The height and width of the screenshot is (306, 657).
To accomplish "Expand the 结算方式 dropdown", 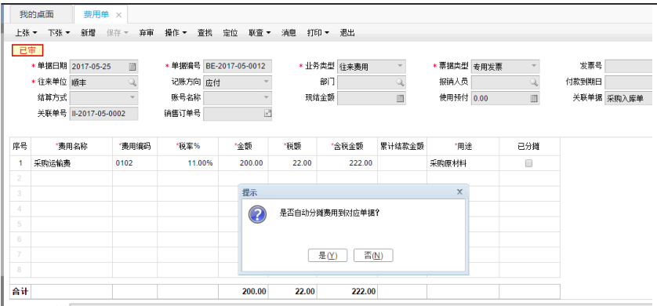I will click(x=132, y=98).
